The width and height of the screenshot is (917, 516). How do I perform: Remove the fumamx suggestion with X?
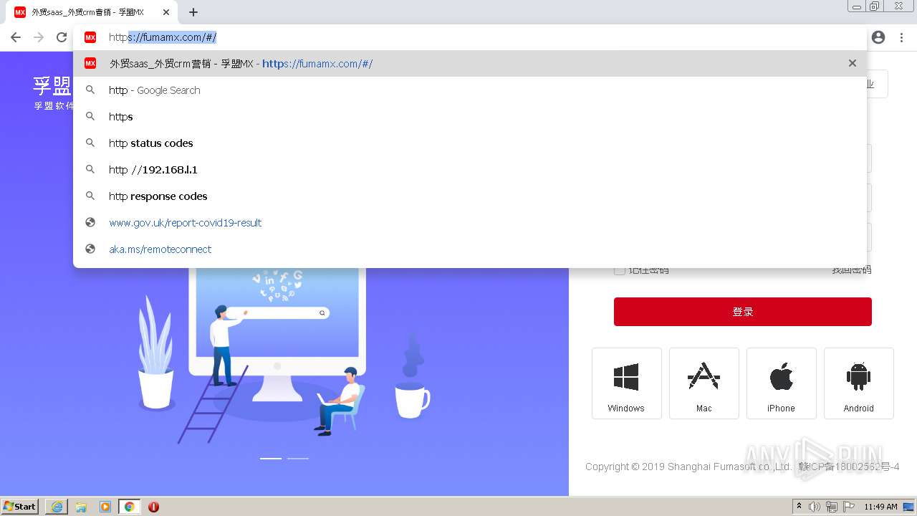point(853,63)
